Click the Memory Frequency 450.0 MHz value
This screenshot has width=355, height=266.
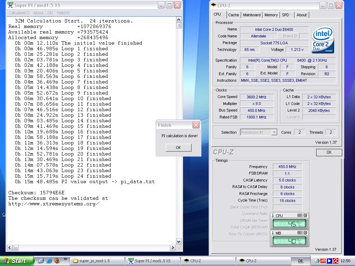point(287,167)
